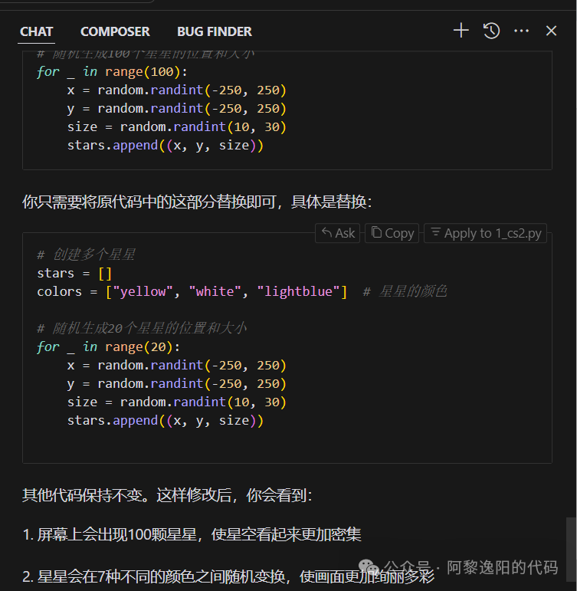This screenshot has height=591, width=577.
Task: Switch to the CHAT tab
Action: [x=36, y=31]
